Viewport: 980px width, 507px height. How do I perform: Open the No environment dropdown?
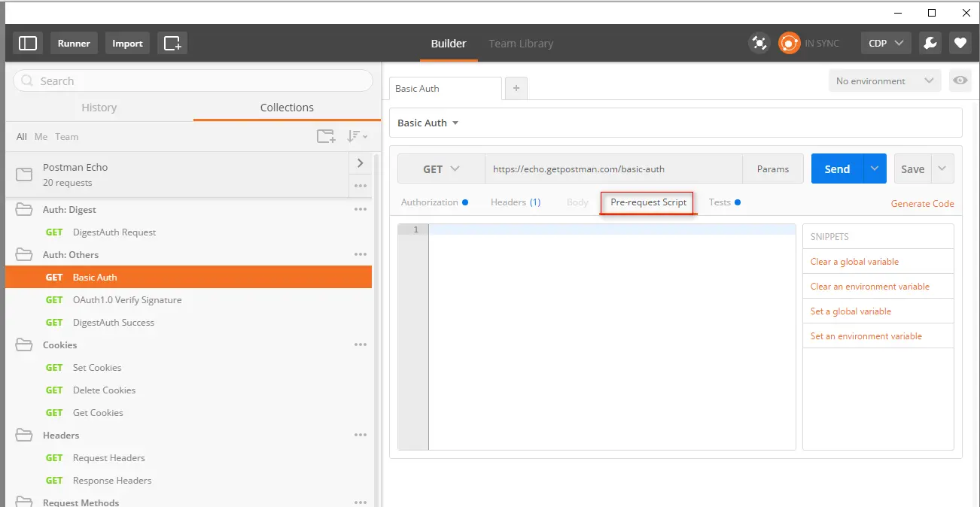point(884,80)
